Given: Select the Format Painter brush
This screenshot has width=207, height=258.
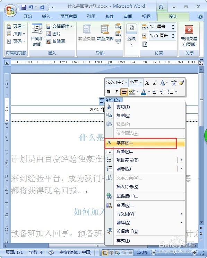Looking at the screenshot, I should pos(181,83).
